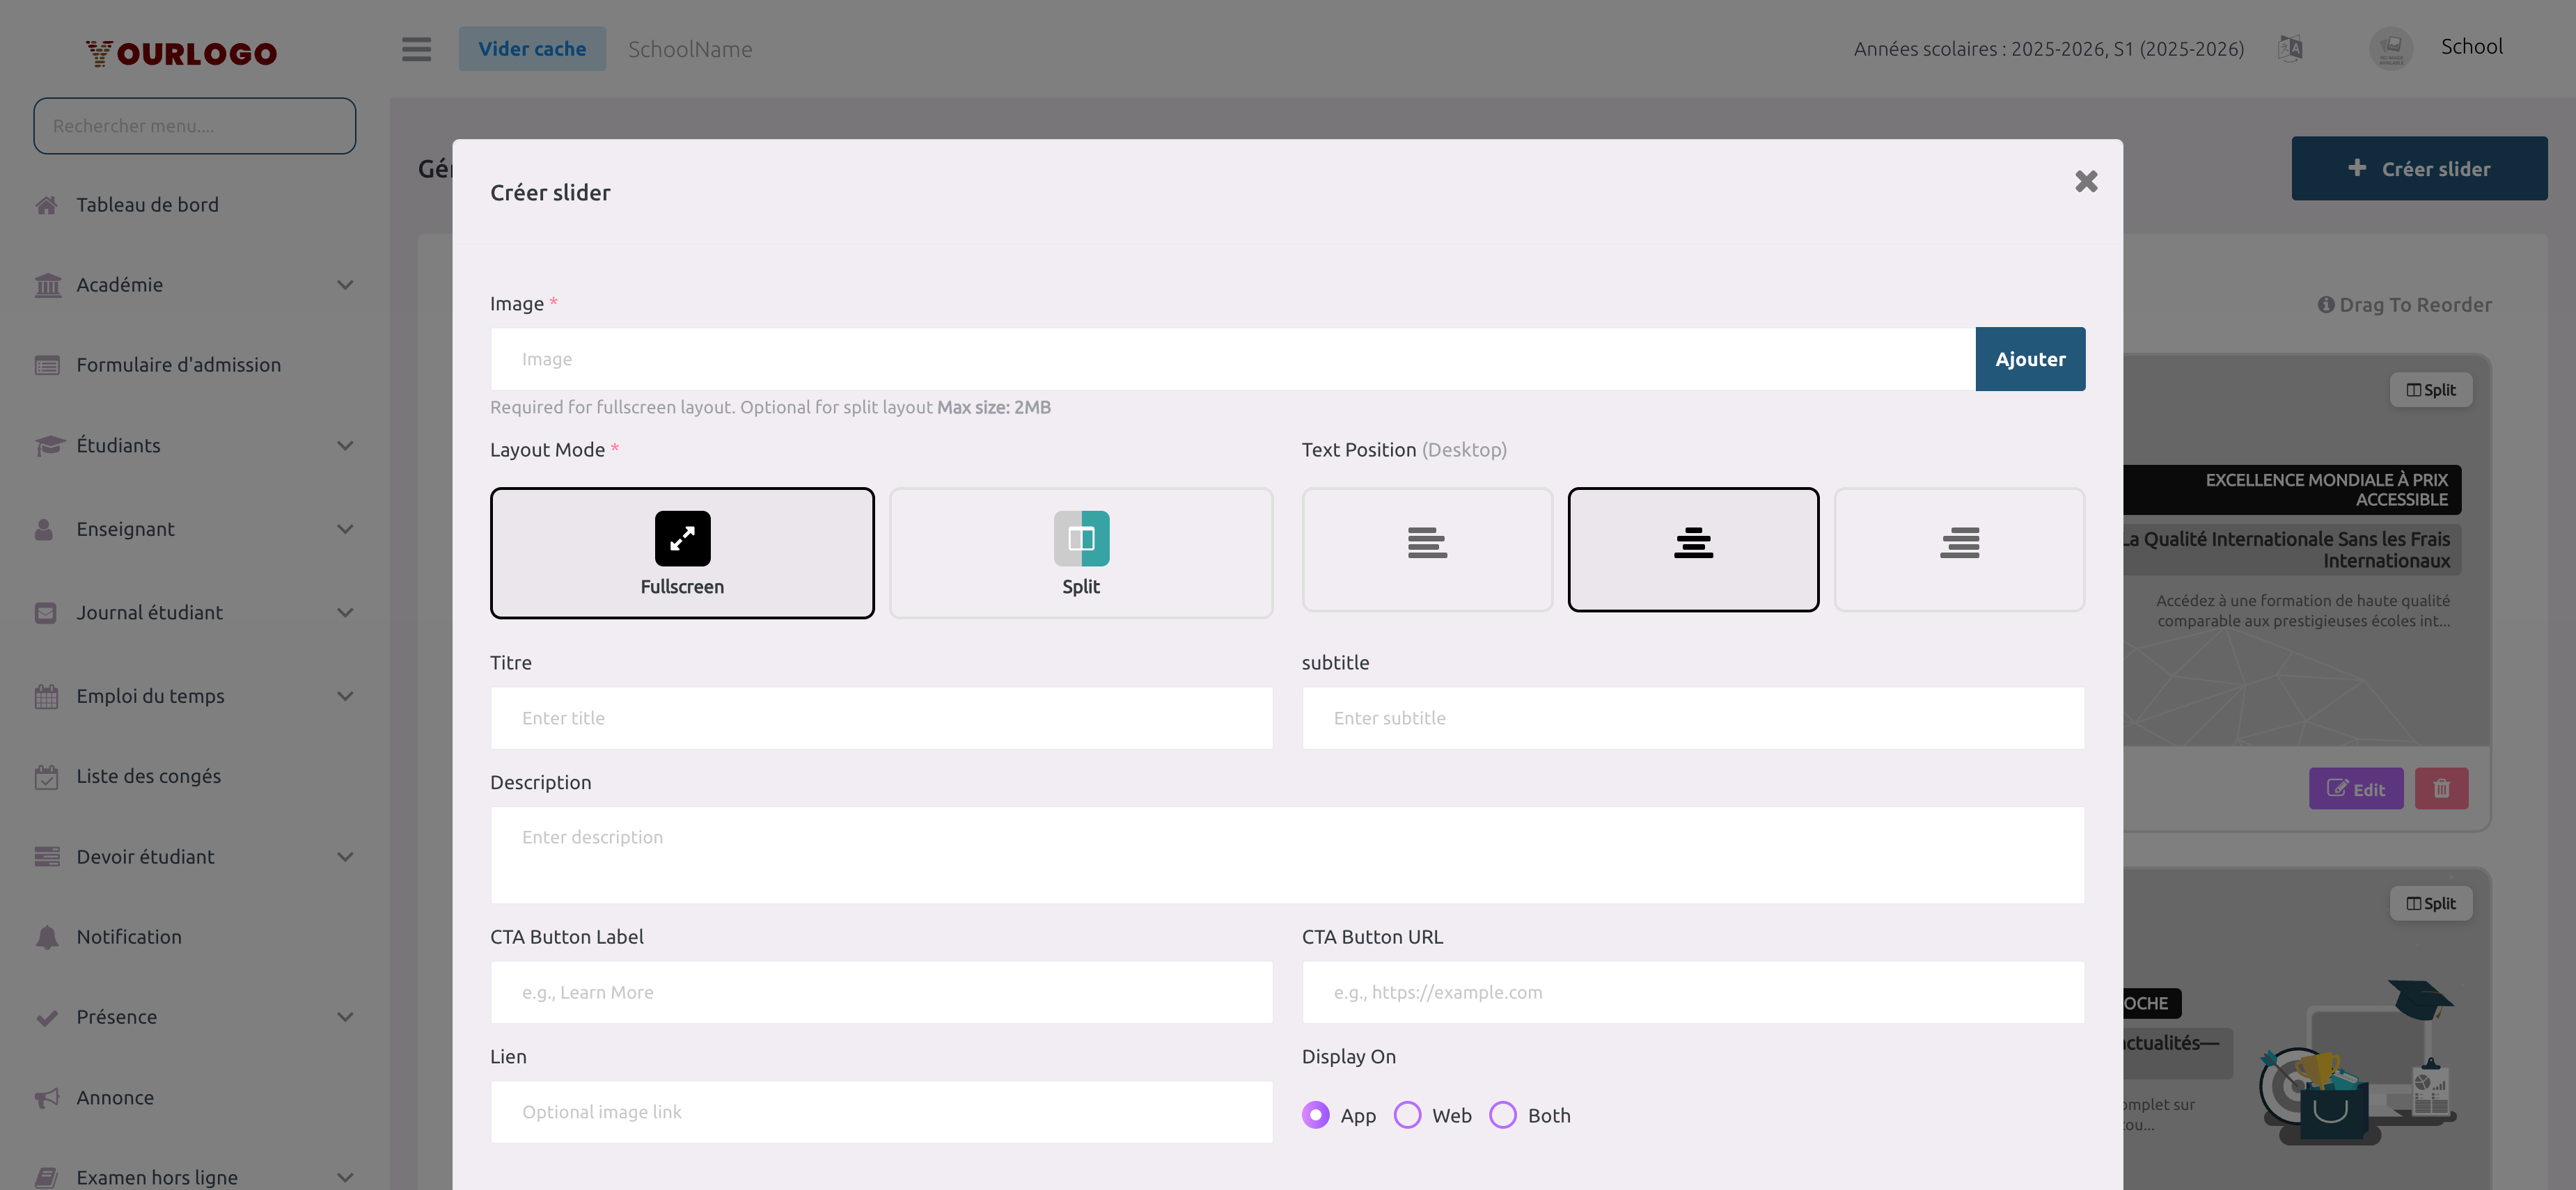Select the Tableau de bord home icon

tap(47, 205)
